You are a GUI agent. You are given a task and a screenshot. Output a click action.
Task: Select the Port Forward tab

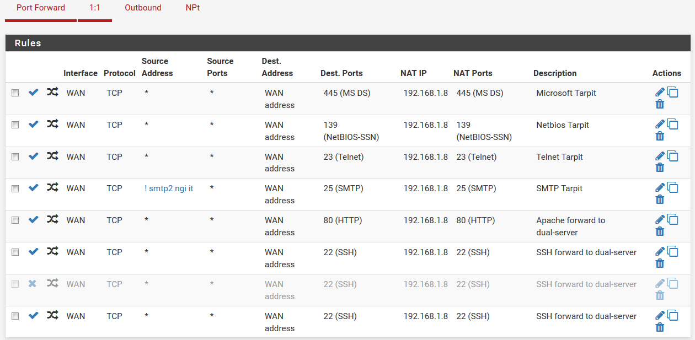(41, 8)
